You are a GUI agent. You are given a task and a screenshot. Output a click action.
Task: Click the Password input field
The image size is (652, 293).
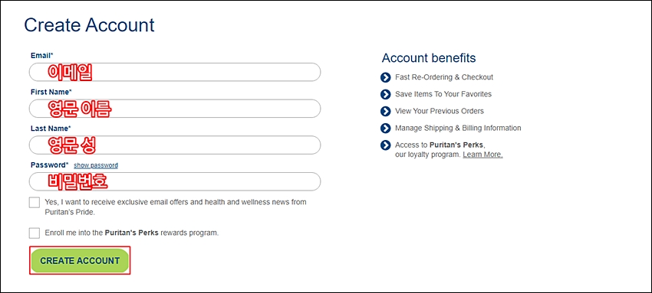pyautogui.click(x=175, y=181)
